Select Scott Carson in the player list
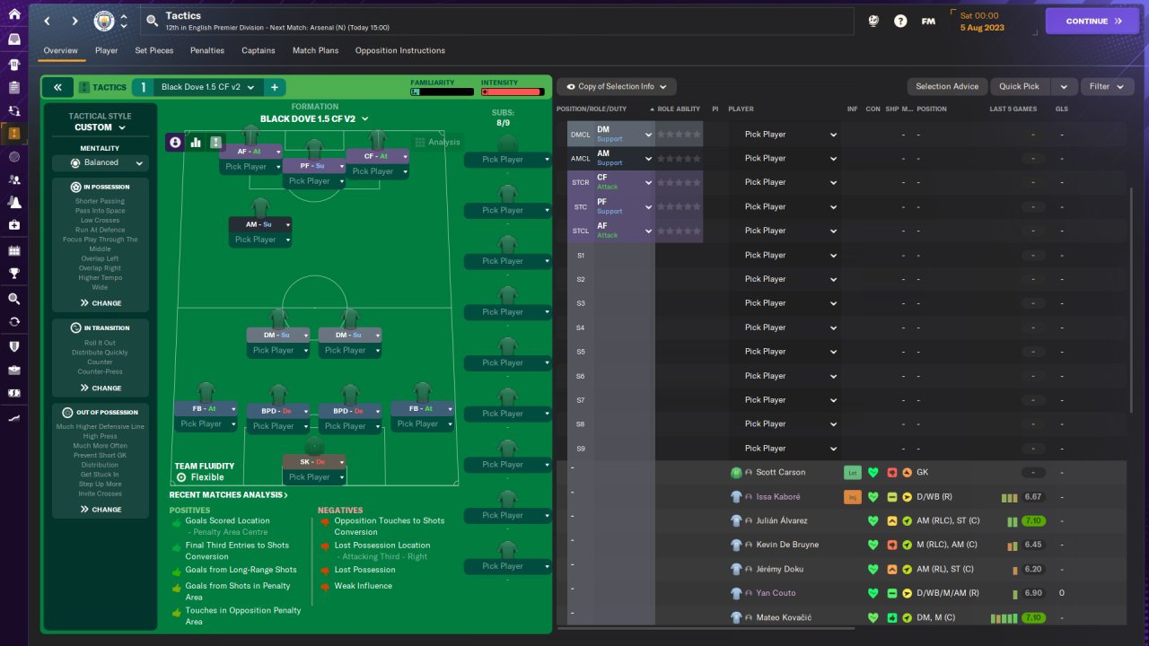 (780, 473)
